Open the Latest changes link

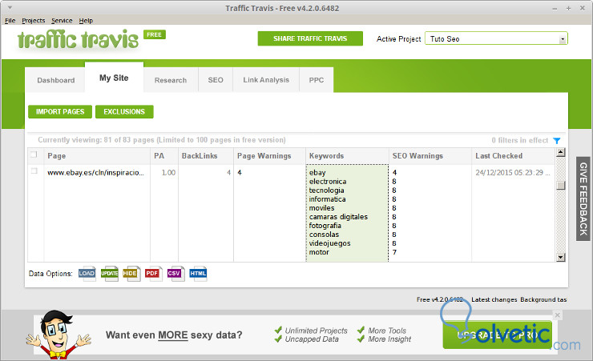click(494, 299)
